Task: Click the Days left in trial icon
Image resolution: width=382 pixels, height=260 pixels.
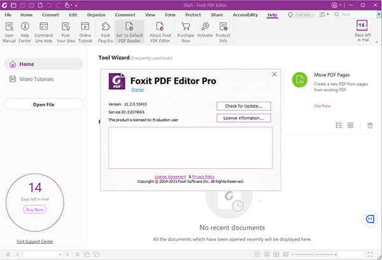Action: pyautogui.click(x=362, y=25)
